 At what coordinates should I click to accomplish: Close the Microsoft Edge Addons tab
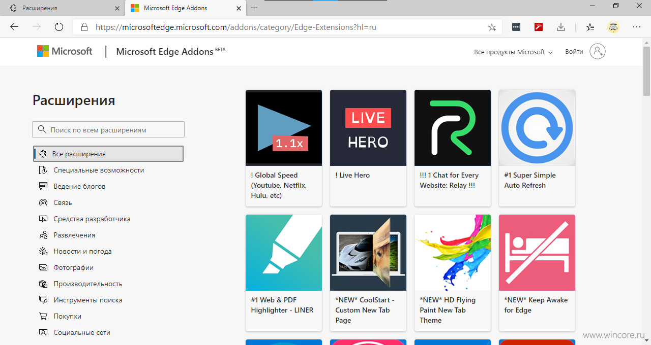(x=239, y=8)
